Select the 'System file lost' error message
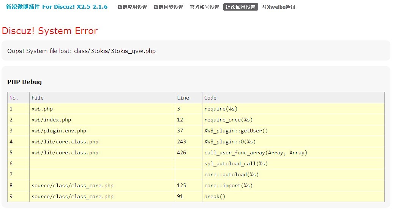The image size is (401, 213). (81, 51)
